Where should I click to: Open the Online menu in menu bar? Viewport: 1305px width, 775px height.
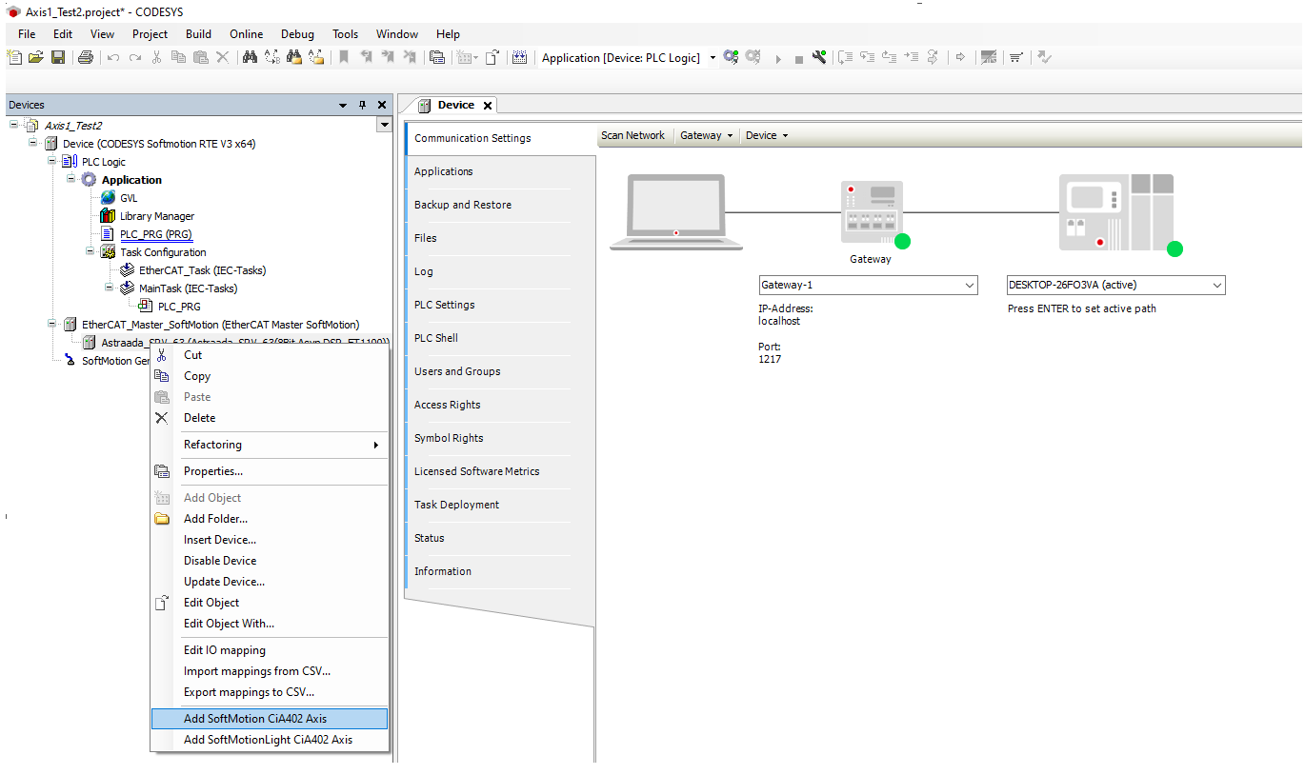246,34
